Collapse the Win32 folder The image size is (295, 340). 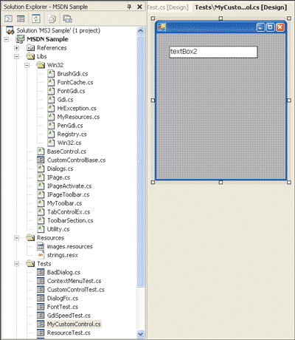pyautogui.click(x=27, y=65)
